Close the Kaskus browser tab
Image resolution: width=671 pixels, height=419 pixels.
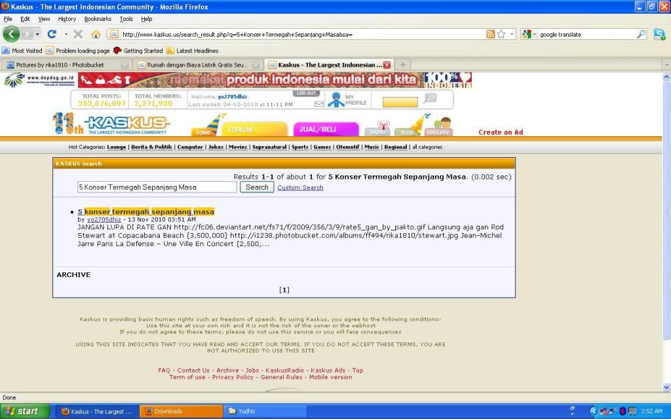[387, 65]
